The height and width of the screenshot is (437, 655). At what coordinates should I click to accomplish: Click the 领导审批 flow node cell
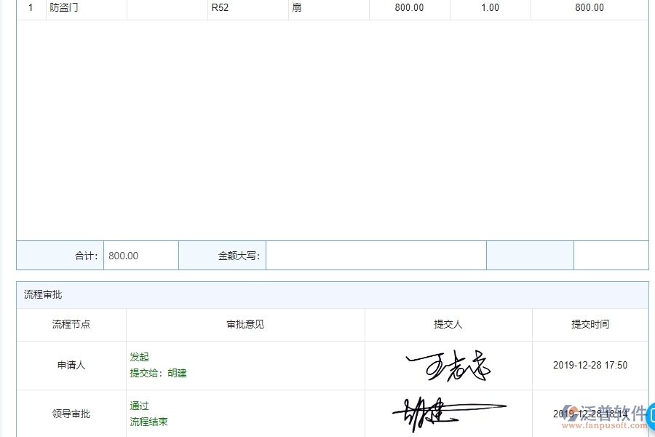click(x=71, y=414)
